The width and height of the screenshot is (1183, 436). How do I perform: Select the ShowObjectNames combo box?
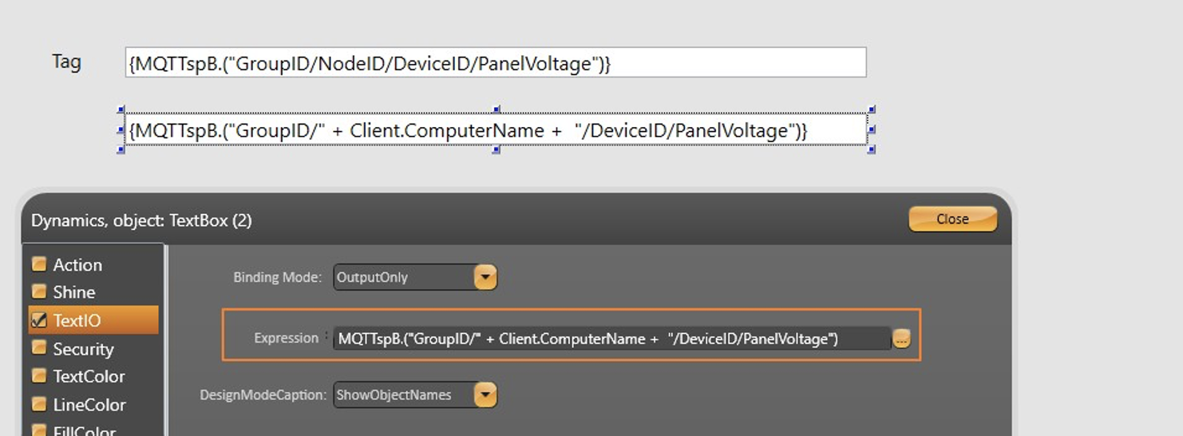pyautogui.click(x=403, y=394)
